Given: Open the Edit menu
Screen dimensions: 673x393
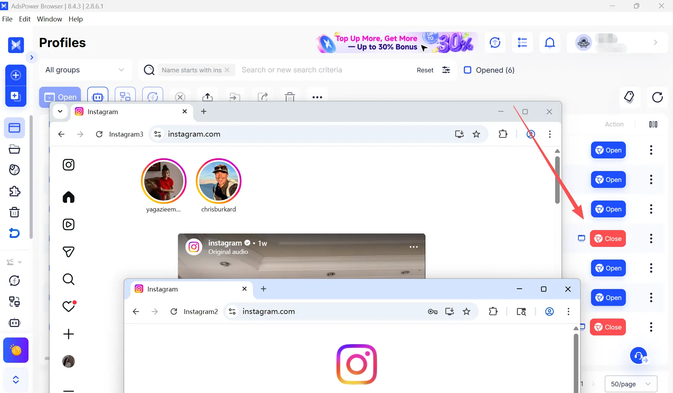Looking at the screenshot, I should coord(25,19).
